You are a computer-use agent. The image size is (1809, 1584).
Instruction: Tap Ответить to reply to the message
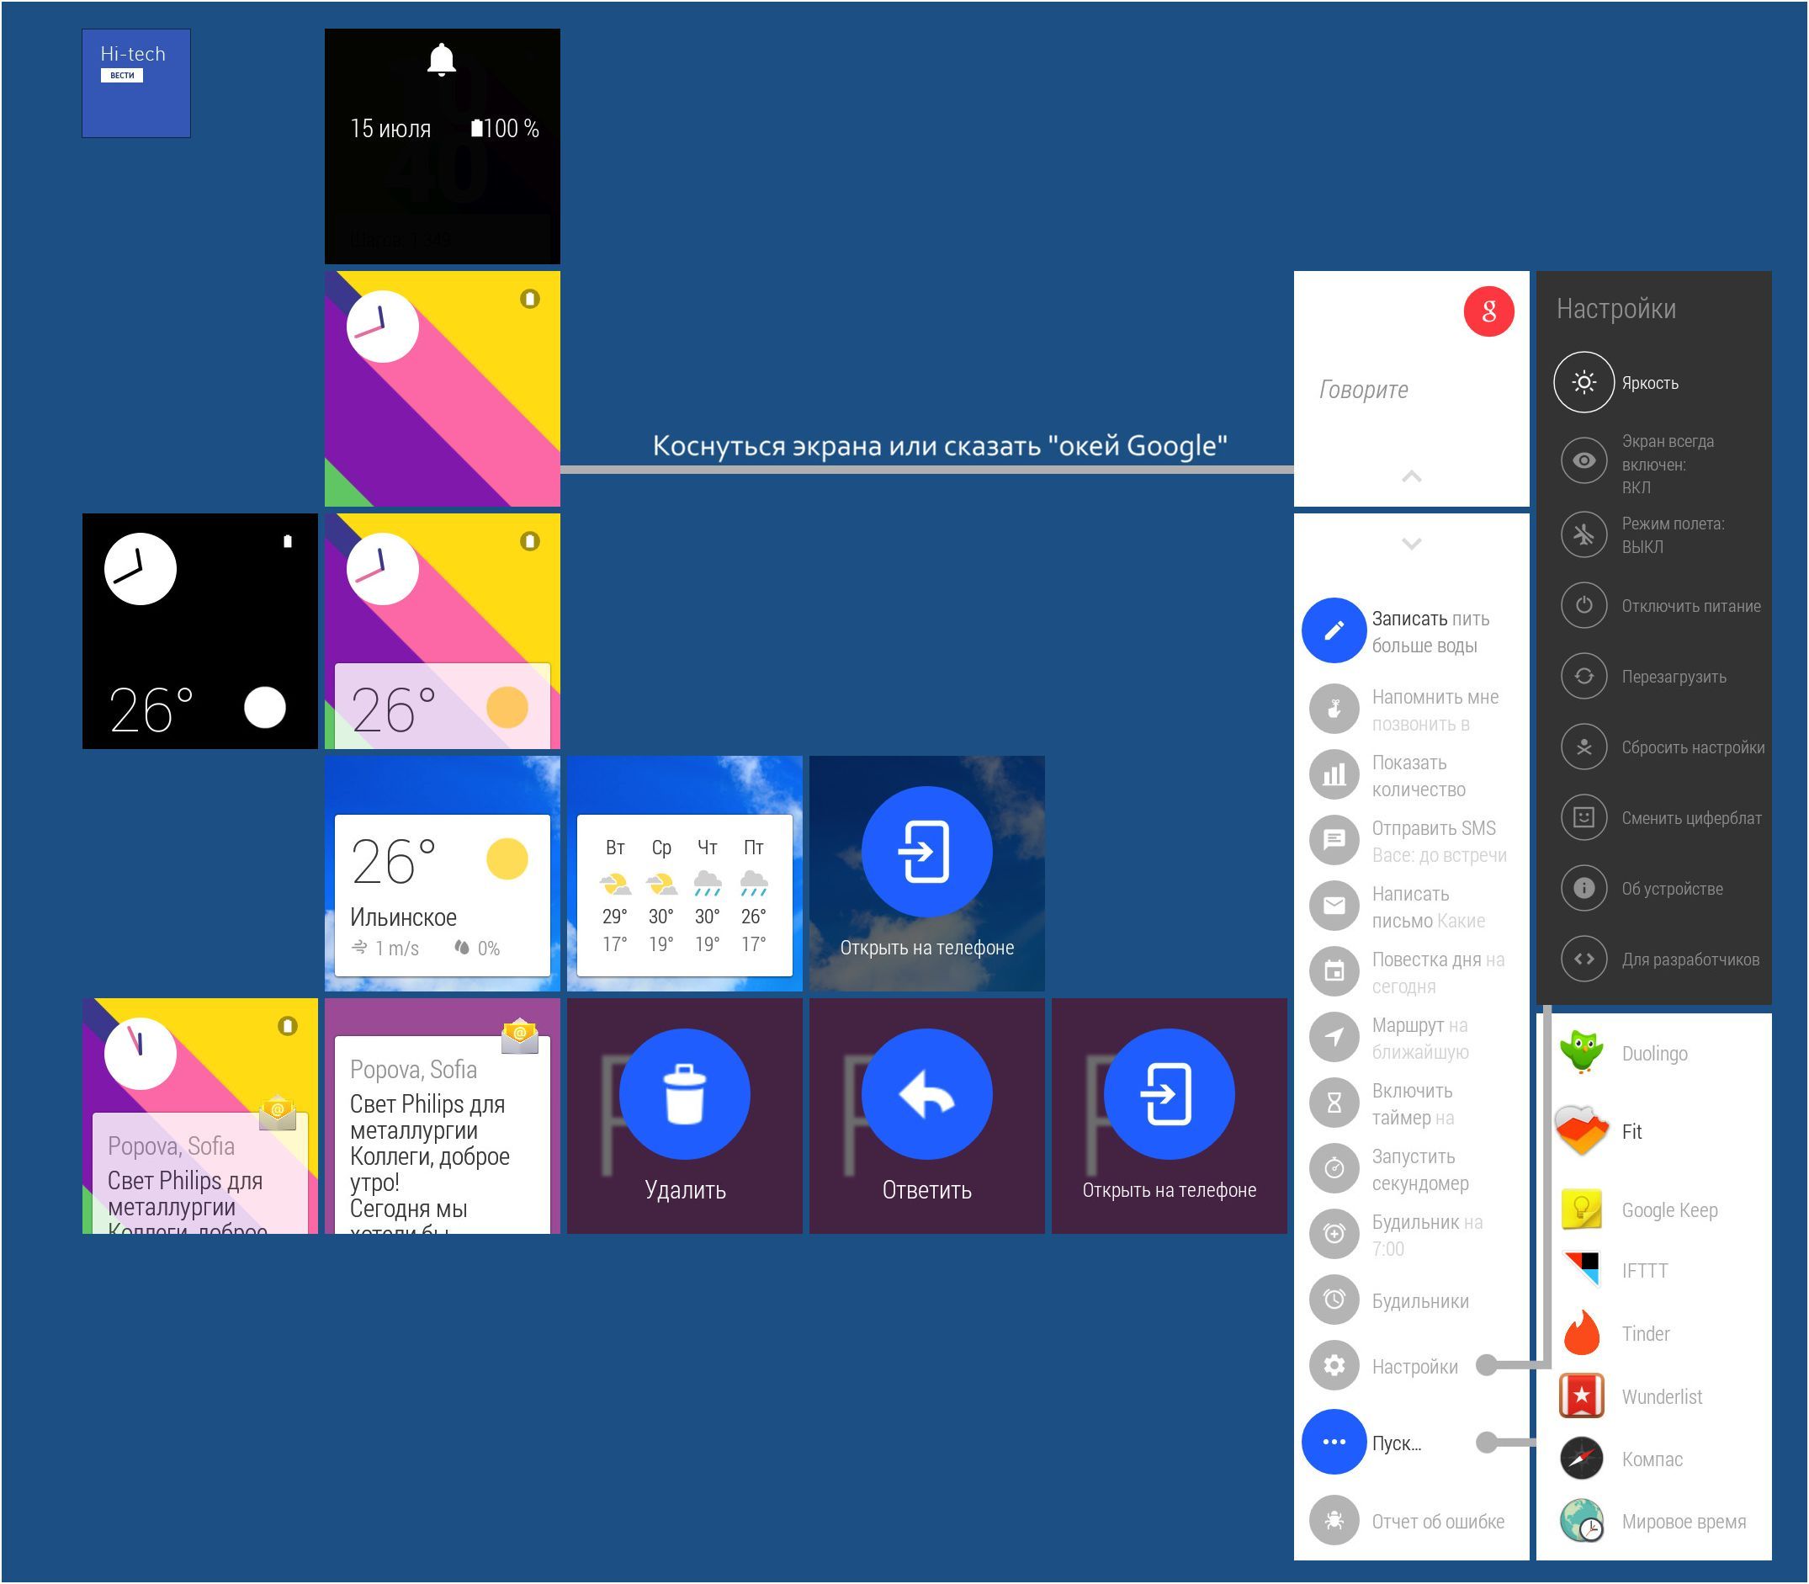926,1093
